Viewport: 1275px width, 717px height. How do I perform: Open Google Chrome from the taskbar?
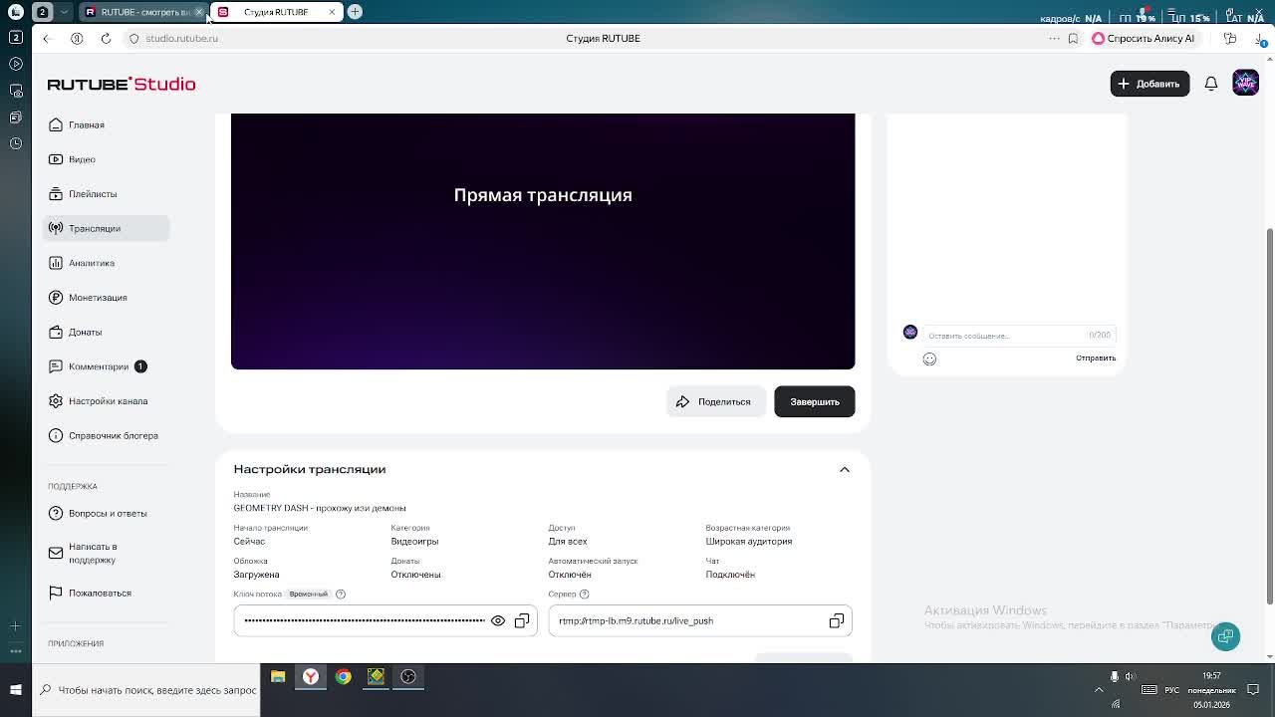pyautogui.click(x=344, y=677)
